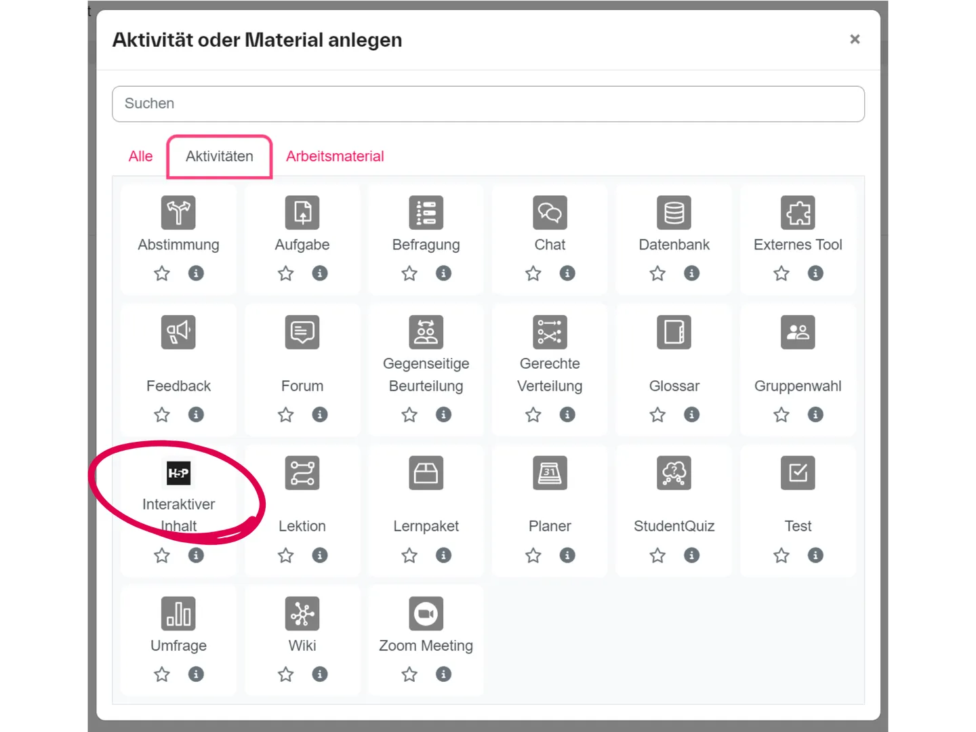Toggle the star under Zoom Meeting
This screenshot has height=732, width=976.
click(409, 674)
